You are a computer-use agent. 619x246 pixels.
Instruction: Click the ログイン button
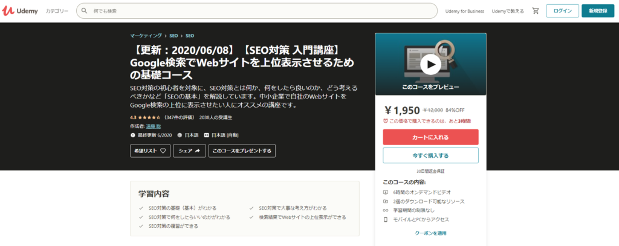pyautogui.click(x=563, y=11)
